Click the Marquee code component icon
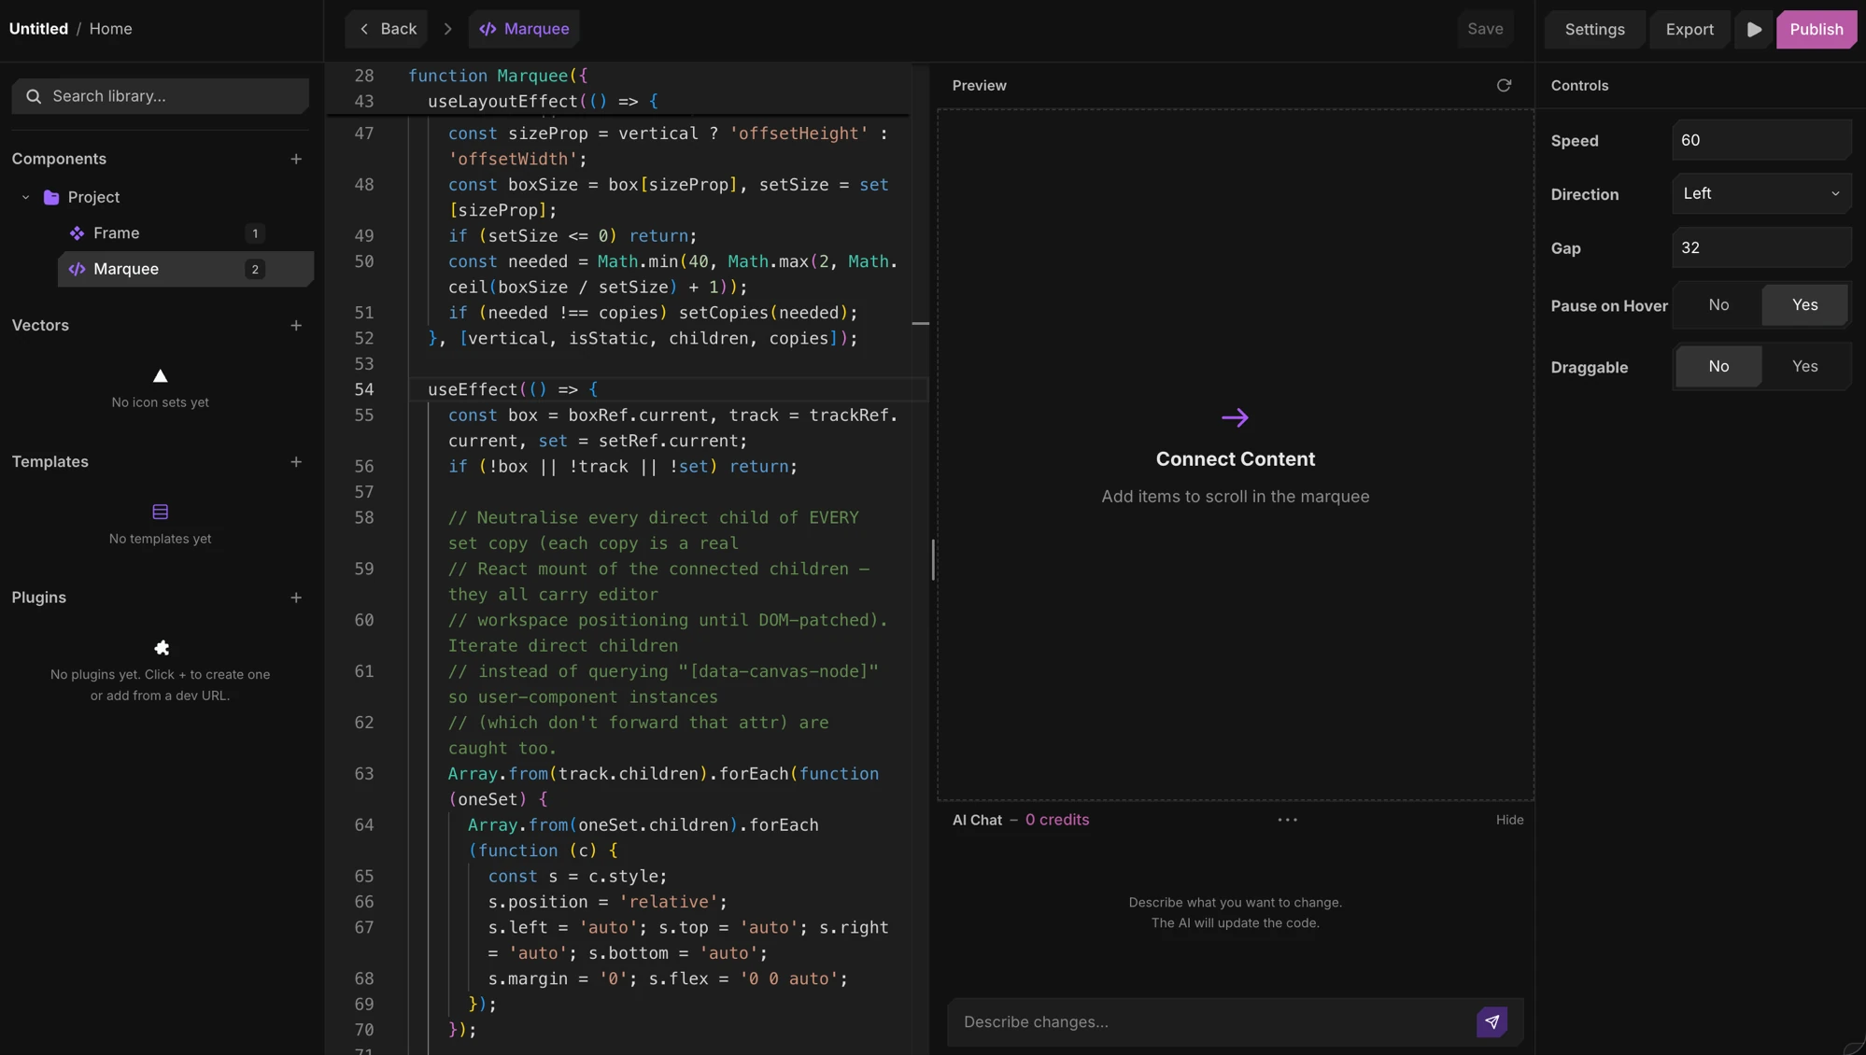This screenshot has height=1055, width=1866. pos(77,269)
